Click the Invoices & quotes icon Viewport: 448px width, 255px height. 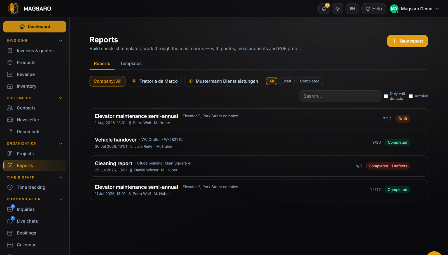pos(10,51)
